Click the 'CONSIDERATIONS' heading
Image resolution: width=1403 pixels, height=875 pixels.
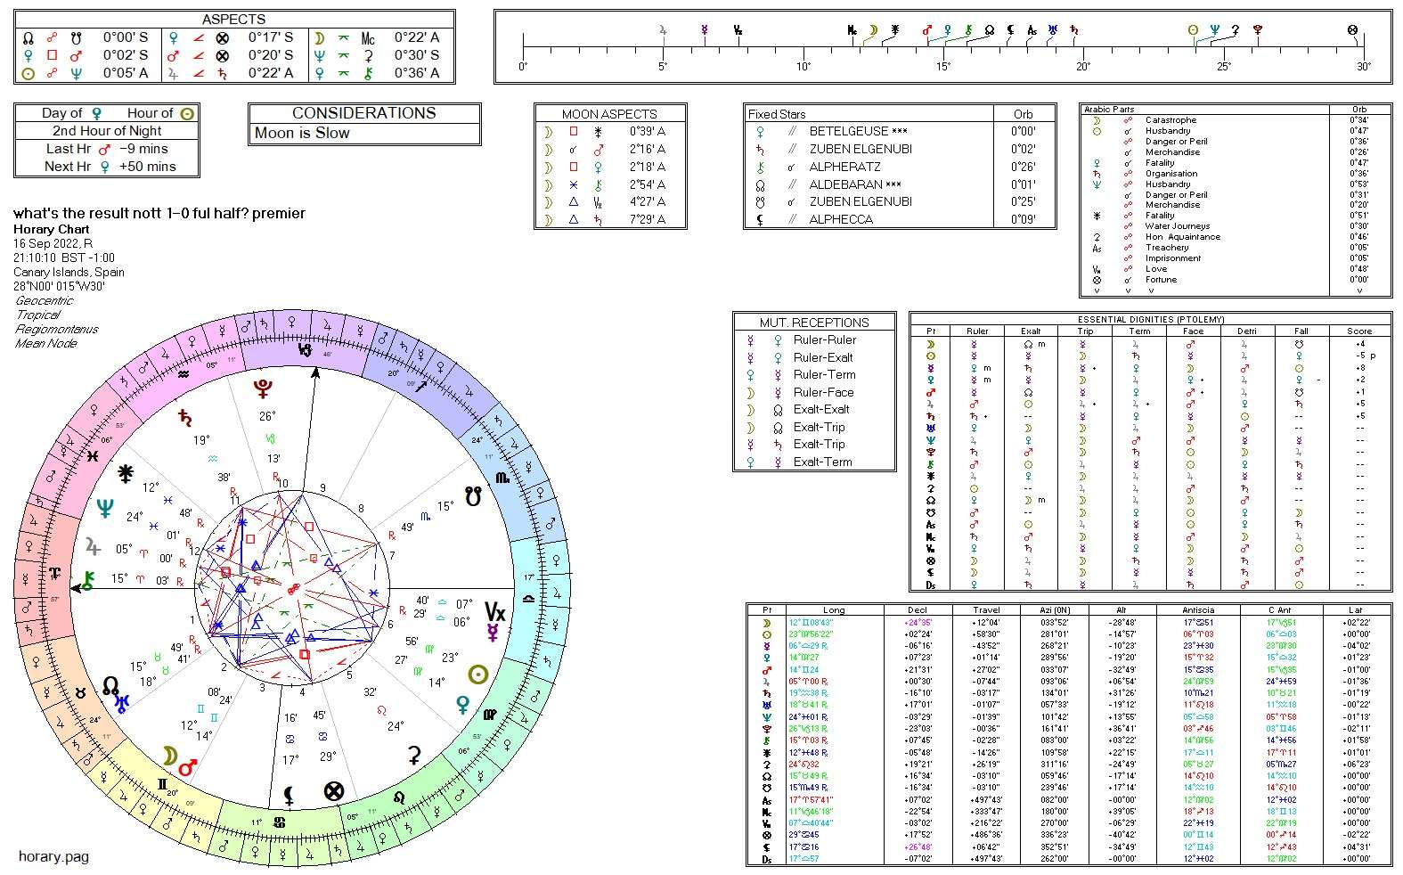[x=364, y=113]
